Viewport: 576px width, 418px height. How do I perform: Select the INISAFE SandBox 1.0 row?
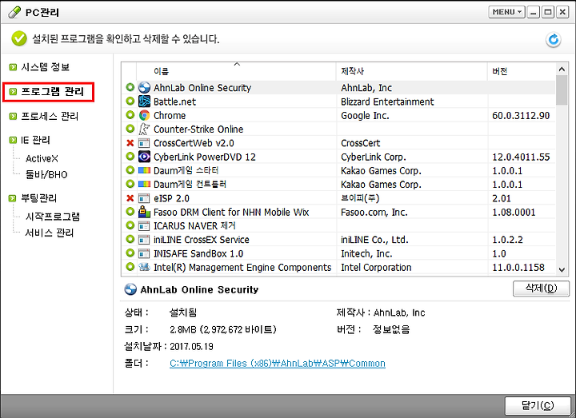(338, 253)
